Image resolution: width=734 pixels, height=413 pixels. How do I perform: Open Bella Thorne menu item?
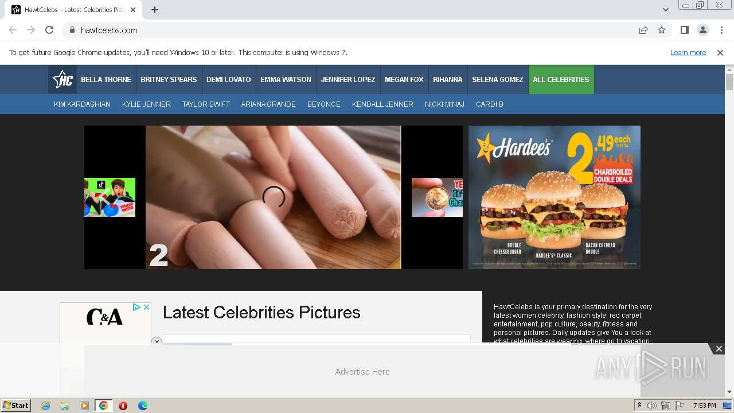106,80
